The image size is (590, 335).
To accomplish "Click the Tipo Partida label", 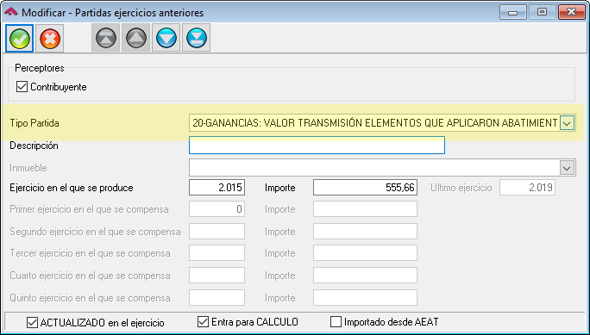I will point(35,123).
